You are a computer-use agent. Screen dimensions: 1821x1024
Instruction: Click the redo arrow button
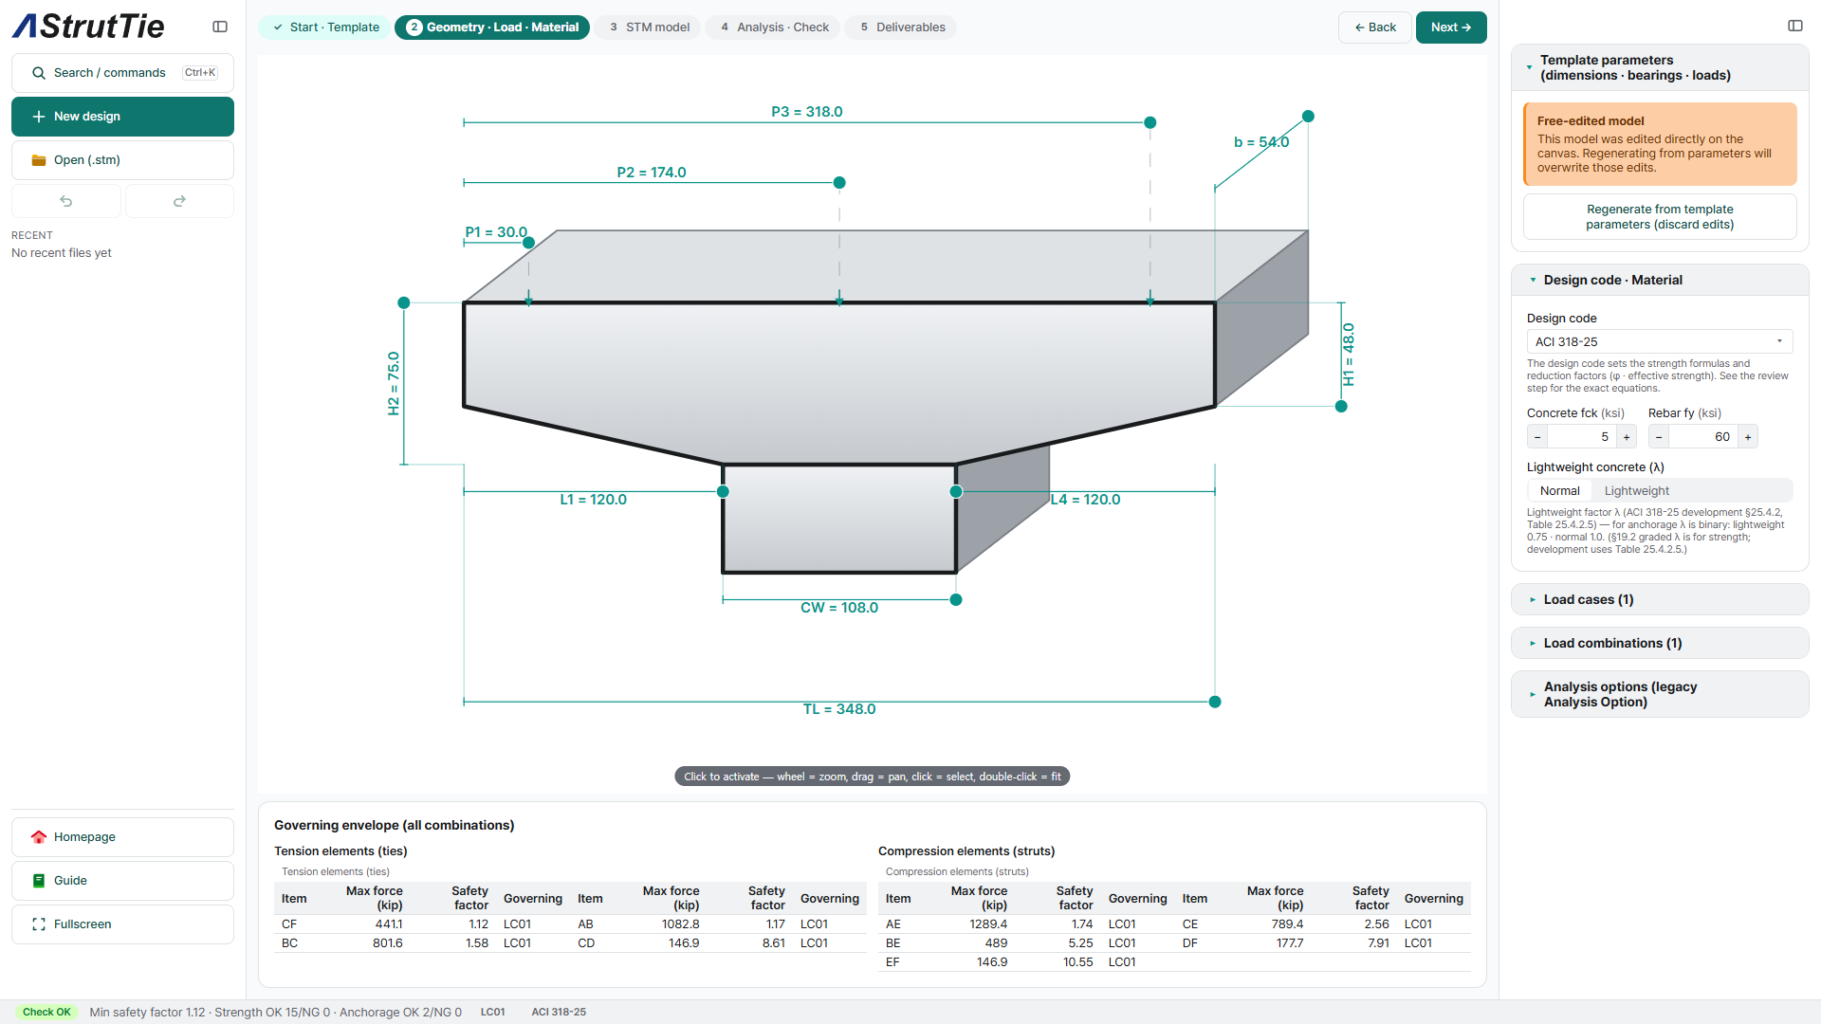click(x=179, y=201)
